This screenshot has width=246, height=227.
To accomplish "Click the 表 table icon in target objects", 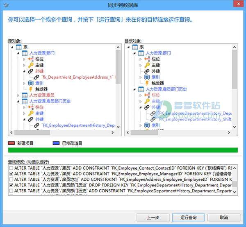I will pos(135,47).
